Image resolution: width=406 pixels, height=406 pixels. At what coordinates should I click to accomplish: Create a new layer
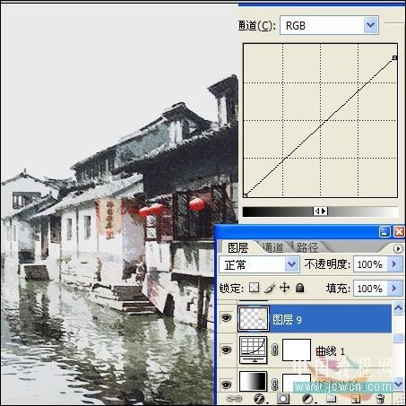355,399
